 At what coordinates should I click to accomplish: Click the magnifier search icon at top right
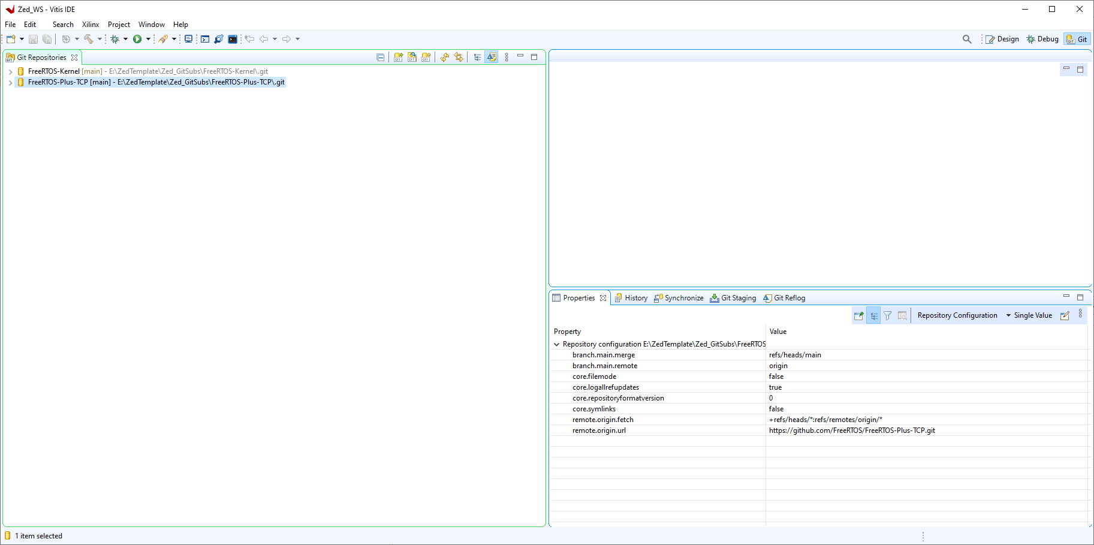pyautogui.click(x=967, y=39)
